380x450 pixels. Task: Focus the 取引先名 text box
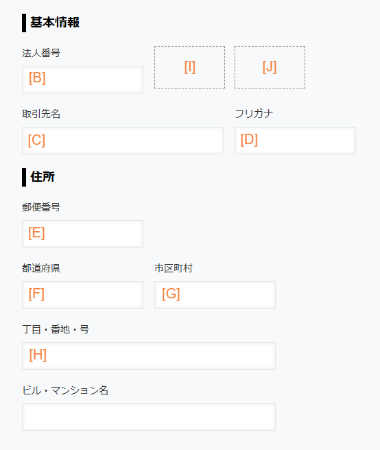tap(123, 141)
